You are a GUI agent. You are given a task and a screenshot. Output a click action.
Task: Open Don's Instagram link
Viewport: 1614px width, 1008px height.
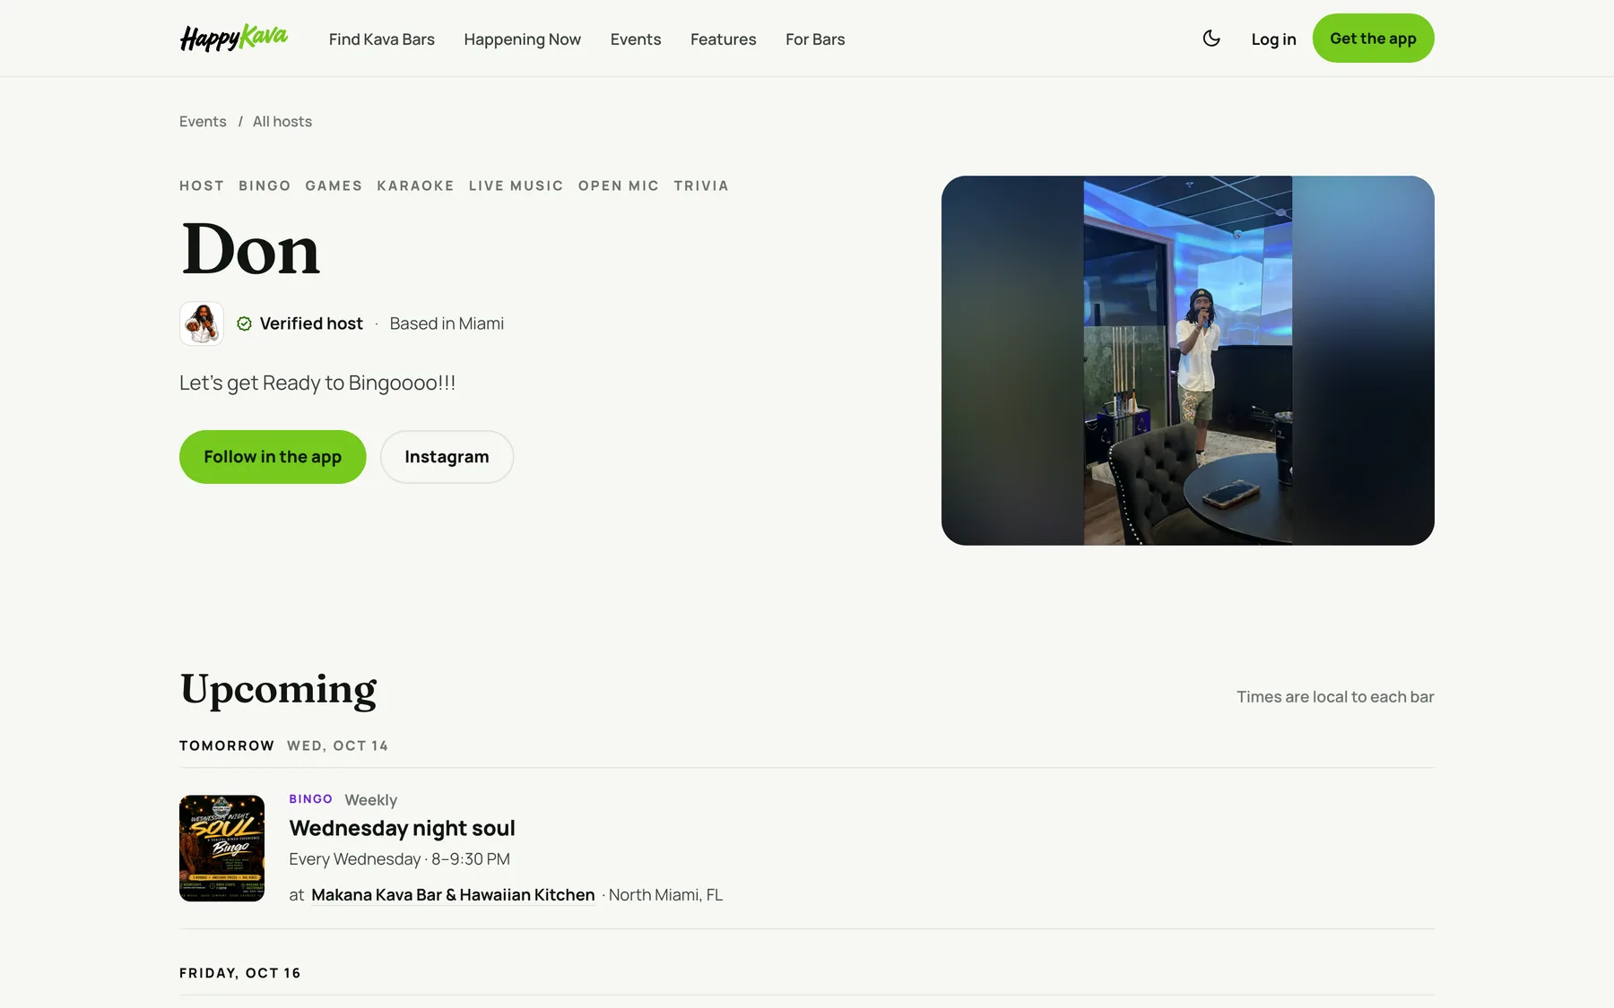pos(447,457)
